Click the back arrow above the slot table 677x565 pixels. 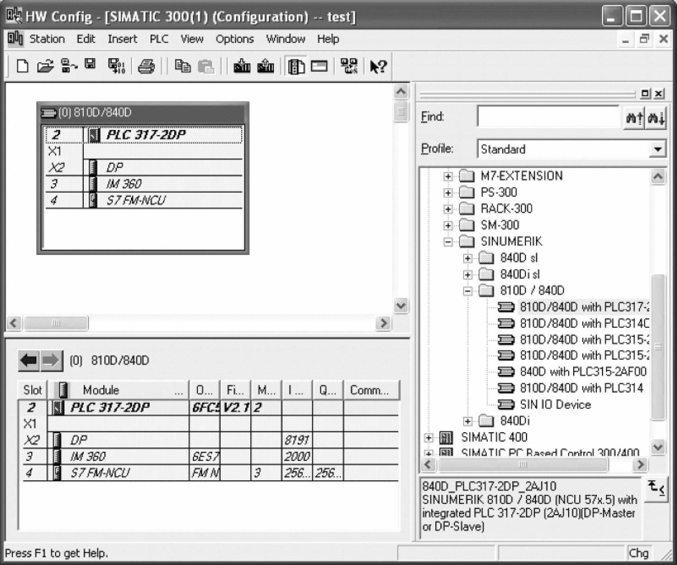tap(29, 361)
